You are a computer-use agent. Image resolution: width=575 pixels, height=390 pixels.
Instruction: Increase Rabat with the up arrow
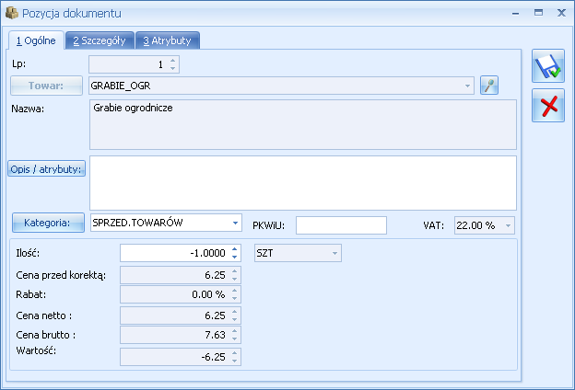235,291
